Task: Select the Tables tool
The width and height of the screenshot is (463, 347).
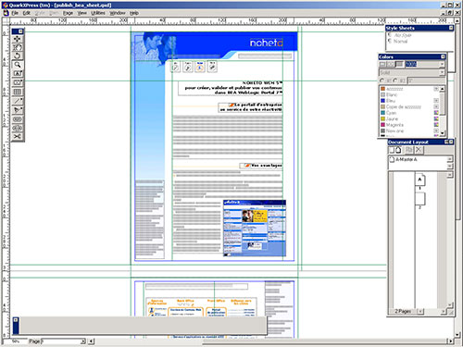Action: (18, 92)
